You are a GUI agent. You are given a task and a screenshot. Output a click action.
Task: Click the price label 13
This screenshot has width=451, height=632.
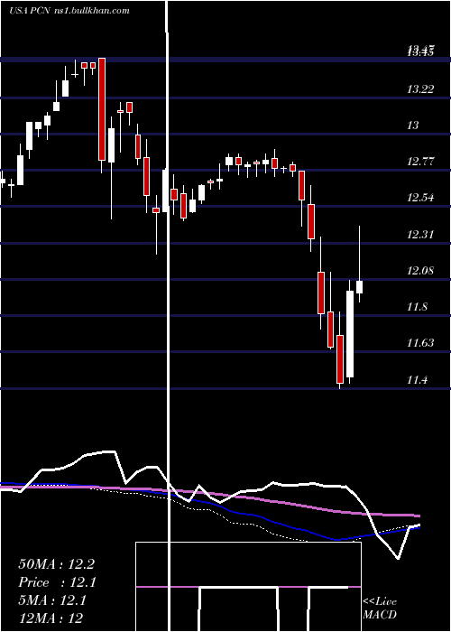pyautogui.click(x=413, y=125)
